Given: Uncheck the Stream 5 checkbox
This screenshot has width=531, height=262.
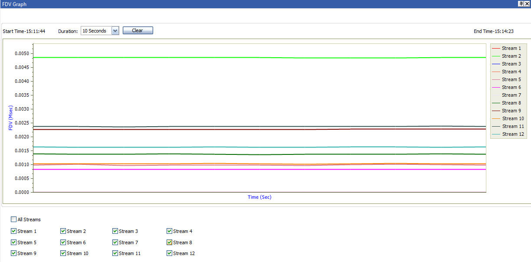Looking at the screenshot, I should [x=14, y=242].
